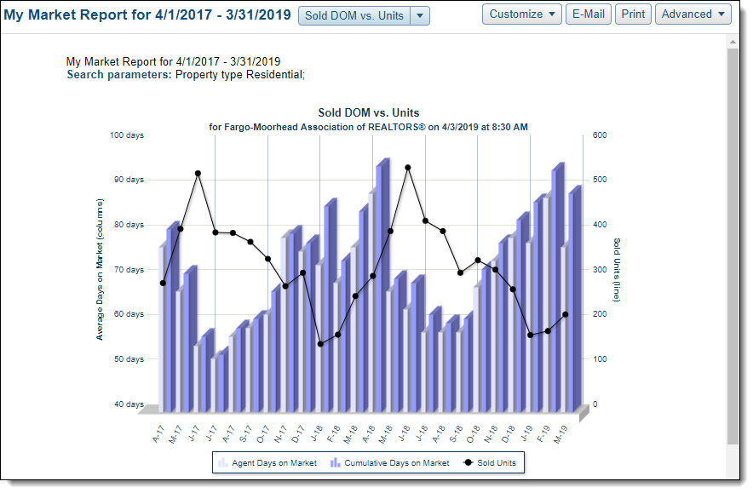Image resolution: width=753 pixels, height=493 pixels.
Task: Toggle Agent Days on Market legend label
Action: tap(274, 462)
